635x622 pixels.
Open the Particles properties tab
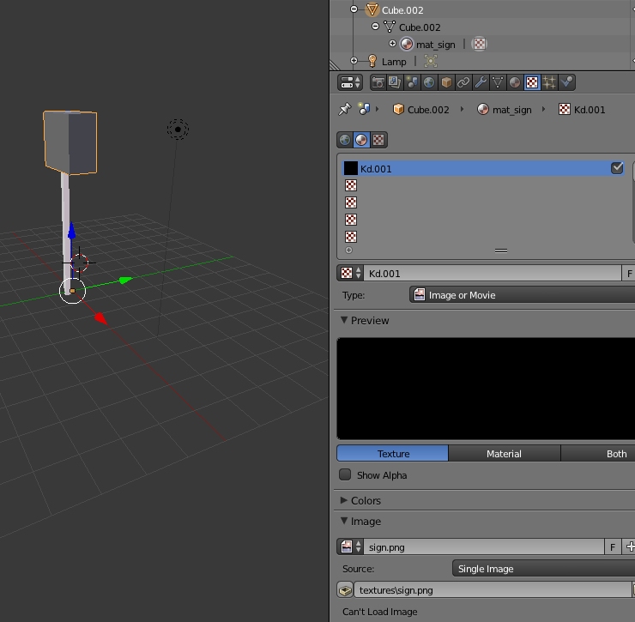point(549,83)
